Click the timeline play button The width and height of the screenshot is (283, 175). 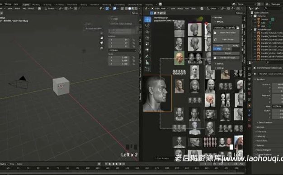[117, 164]
